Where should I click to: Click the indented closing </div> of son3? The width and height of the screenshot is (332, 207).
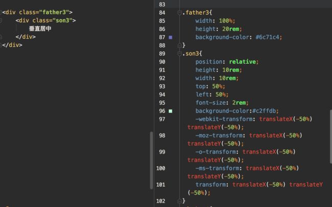tap(26, 37)
